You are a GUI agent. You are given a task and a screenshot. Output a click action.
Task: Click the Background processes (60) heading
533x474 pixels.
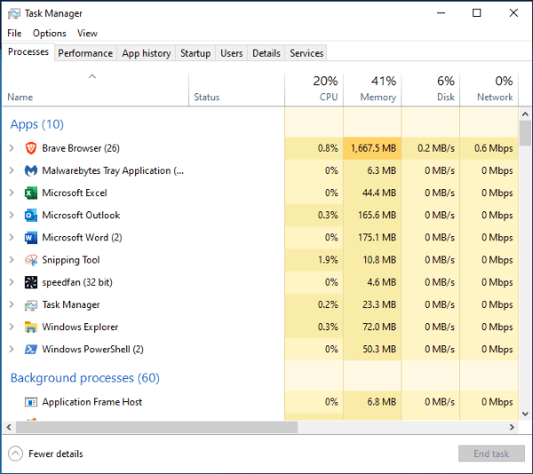85,378
